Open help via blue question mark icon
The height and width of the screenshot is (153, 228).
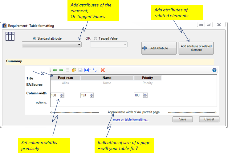tap(214, 70)
